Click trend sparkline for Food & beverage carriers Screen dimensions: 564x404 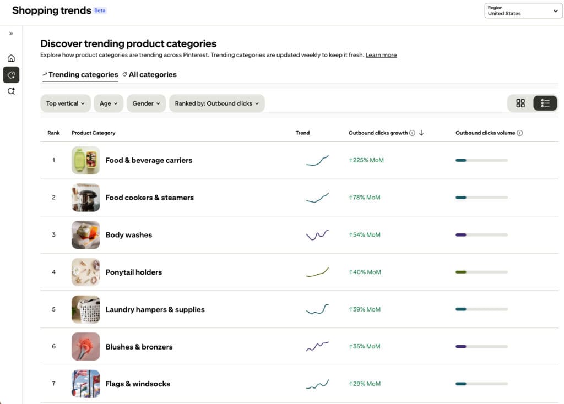click(317, 160)
